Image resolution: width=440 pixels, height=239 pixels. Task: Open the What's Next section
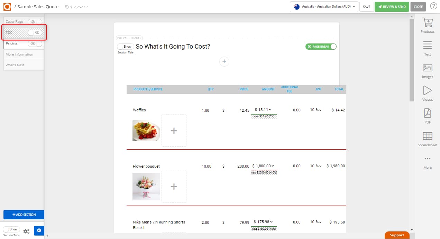point(15,65)
